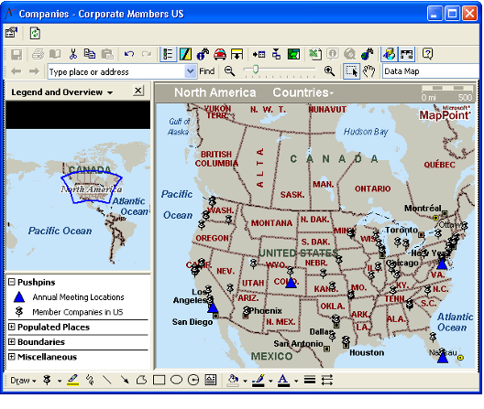Select Annual Meeting Locations legend entry
This screenshot has height=409, width=484.
click(x=78, y=297)
